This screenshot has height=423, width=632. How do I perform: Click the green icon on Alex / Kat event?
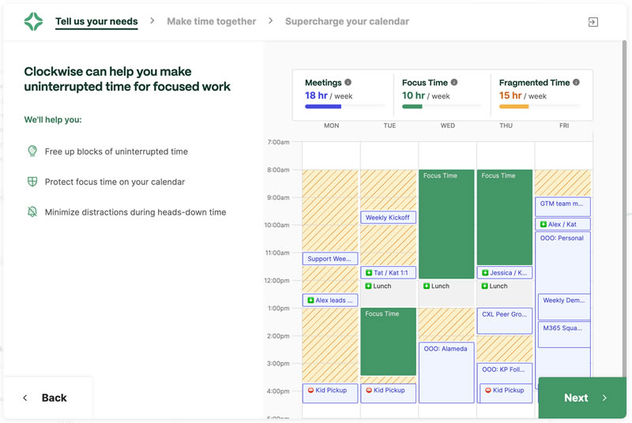click(x=543, y=224)
